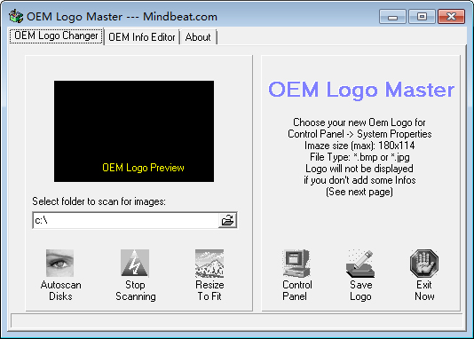The width and height of the screenshot is (474, 339).
Task: Click the 'OEM Logo Master' heading
Action: click(361, 90)
